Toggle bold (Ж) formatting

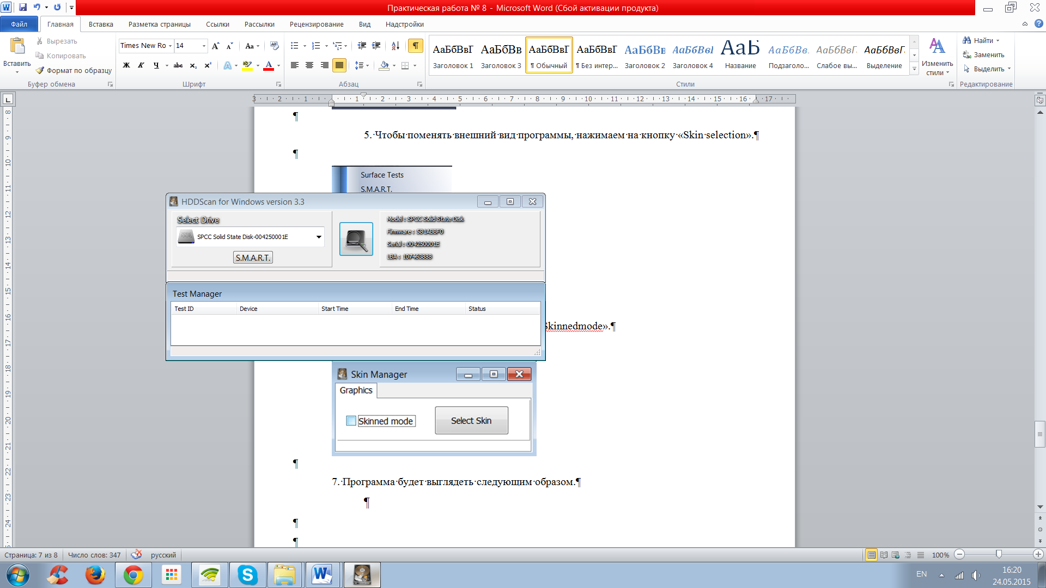pos(126,65)
